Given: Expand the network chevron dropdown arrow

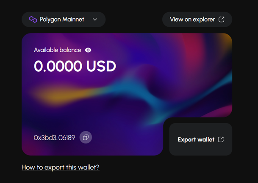Looking at the screenshot, I should [95, 20].
